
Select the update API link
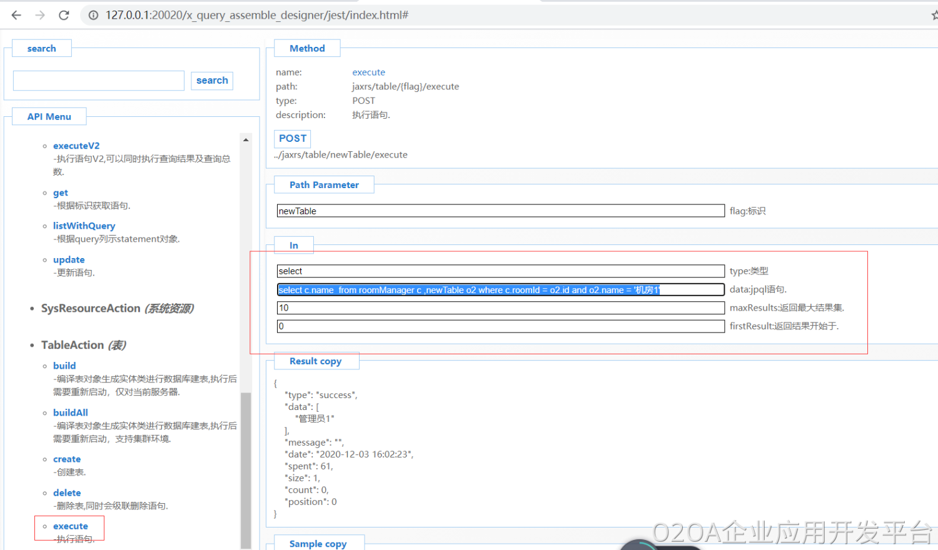tap(69, 259)
